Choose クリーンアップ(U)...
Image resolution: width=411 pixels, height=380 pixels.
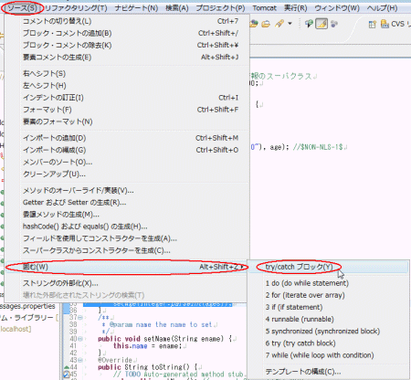click(127, 174)
